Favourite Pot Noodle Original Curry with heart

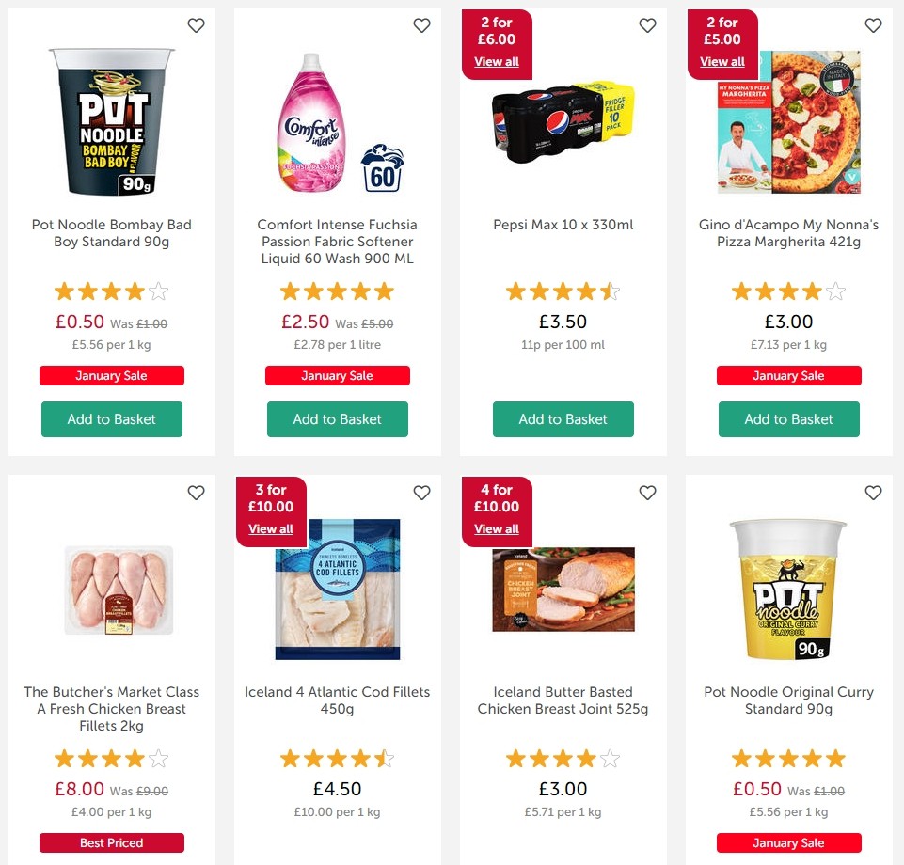click(874, 493)
